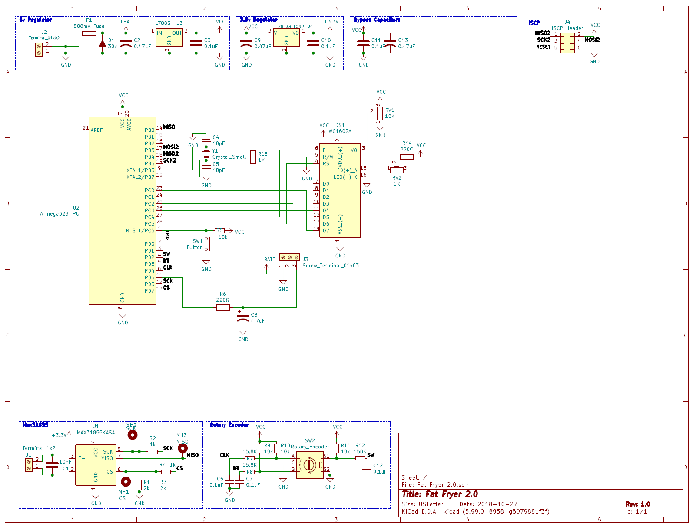Viewport: 696px width, 527px height.
Task: Click the 'Title: Fat Fryer 2.0' text
Action: tap(440, 494)
